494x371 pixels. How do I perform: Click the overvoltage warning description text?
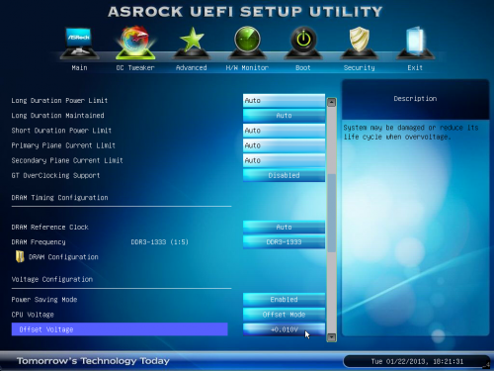411,133
